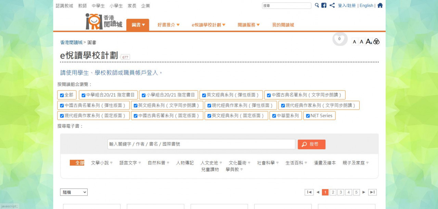The width and height of the screenshot is (438, 209).
Task: Go to previous page arrow
Action: pyautogui.click(x=318, y=192)
